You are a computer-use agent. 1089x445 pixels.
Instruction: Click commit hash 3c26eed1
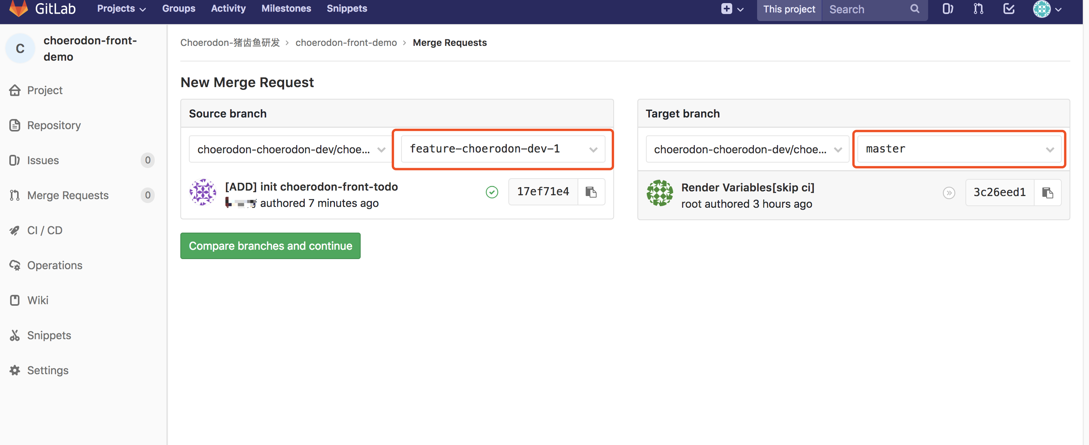pos(999,193)
